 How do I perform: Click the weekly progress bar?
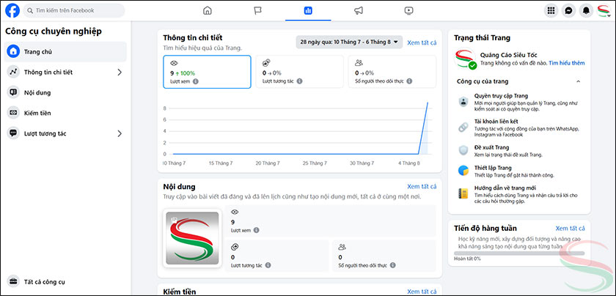point(518,253)
